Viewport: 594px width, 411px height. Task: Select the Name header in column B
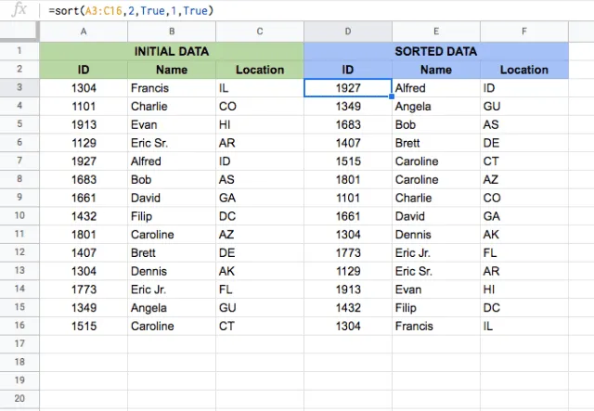172,70
